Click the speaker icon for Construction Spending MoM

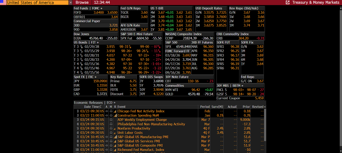tap(107, 116)
